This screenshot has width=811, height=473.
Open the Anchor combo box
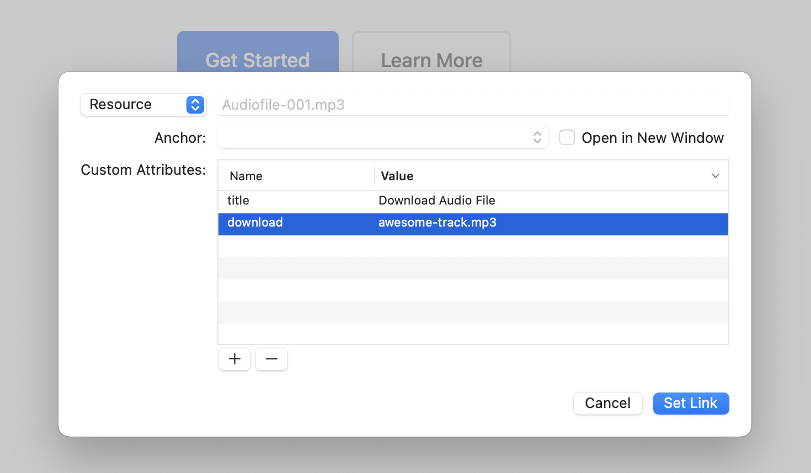tap(375, 137)
